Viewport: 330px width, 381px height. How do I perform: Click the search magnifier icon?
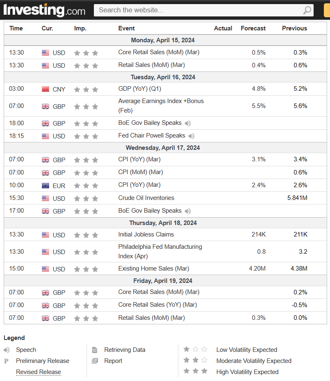point(307,10)
